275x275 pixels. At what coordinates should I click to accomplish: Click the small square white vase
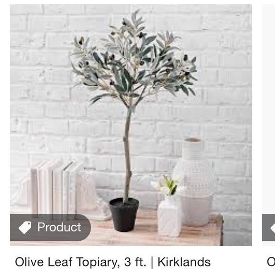pyautogui.click(x=170, y=217)
